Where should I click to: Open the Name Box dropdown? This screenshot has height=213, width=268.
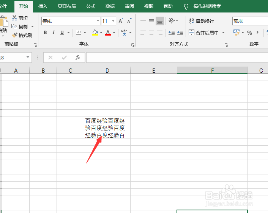click(28, 57)
